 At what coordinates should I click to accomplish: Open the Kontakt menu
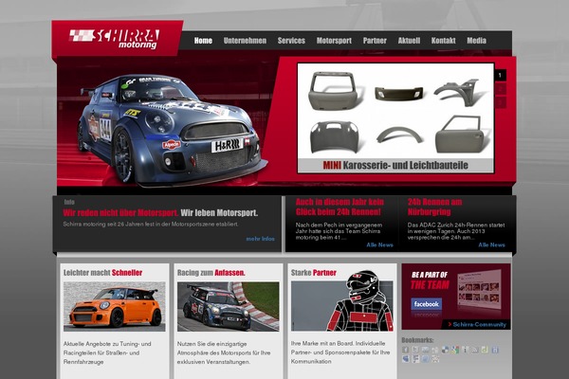pos(443,41)
